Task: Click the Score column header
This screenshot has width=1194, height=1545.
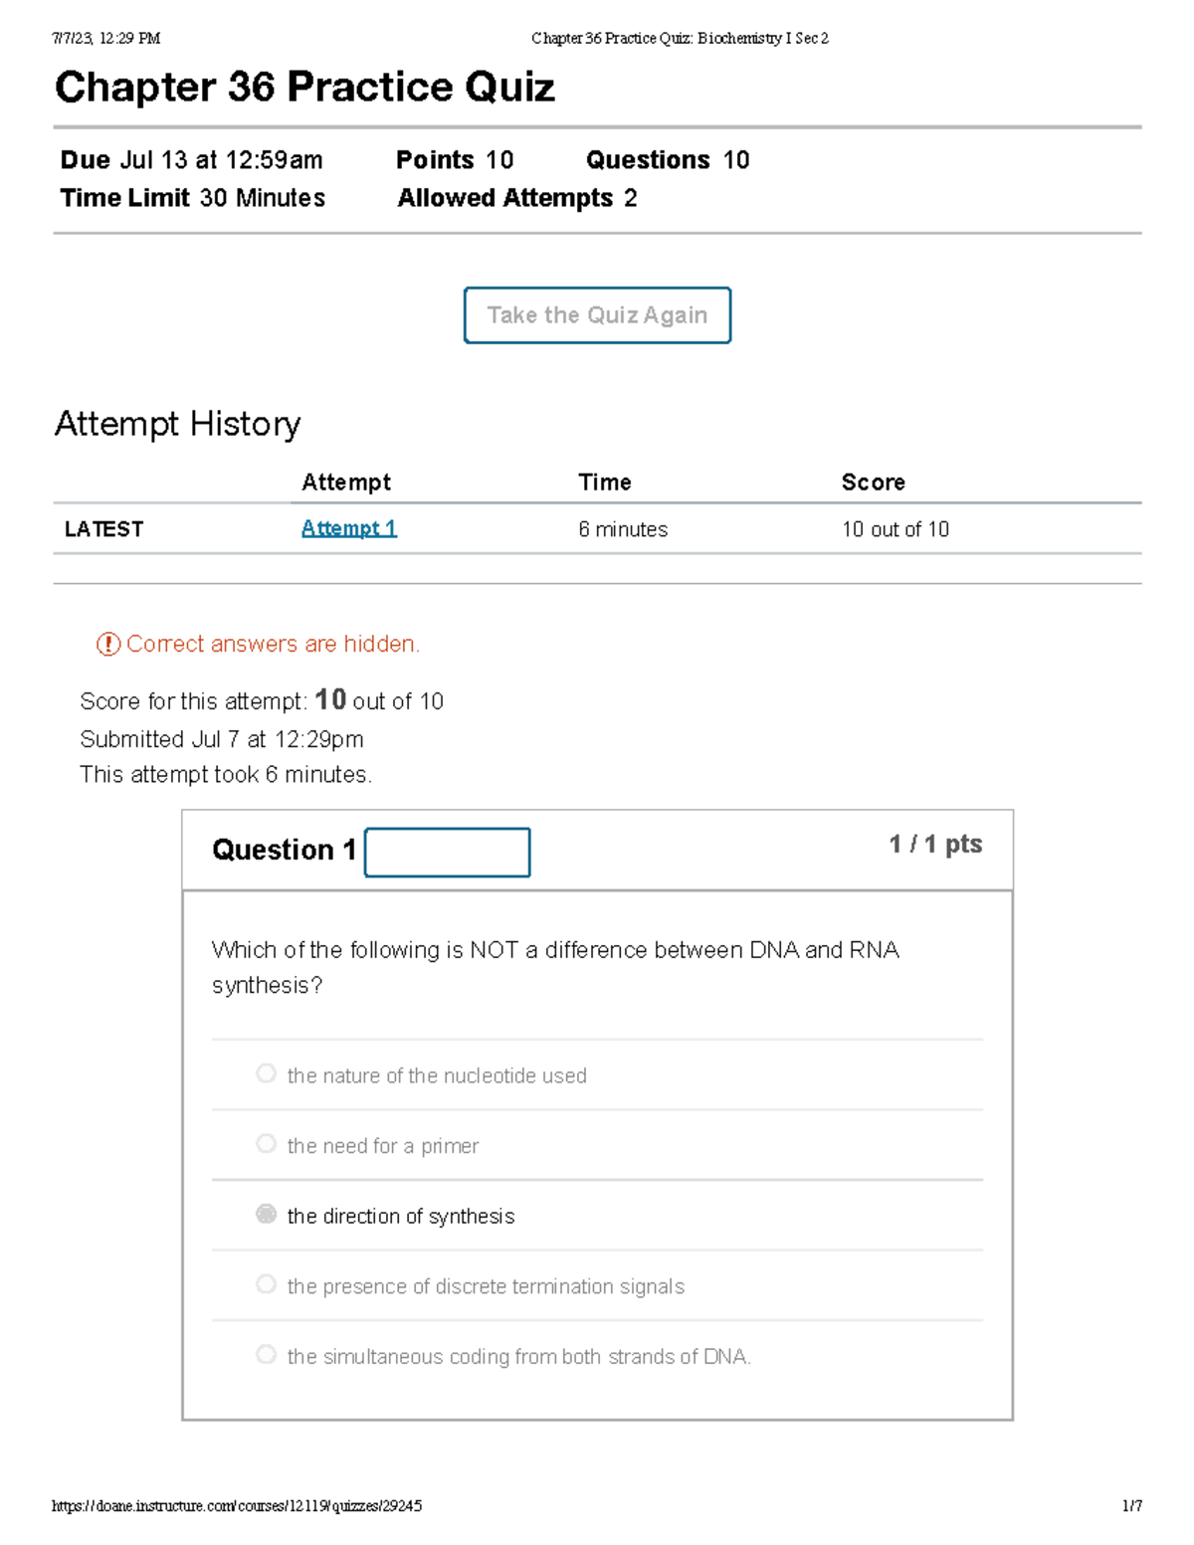Action: (x=873, y=483)
